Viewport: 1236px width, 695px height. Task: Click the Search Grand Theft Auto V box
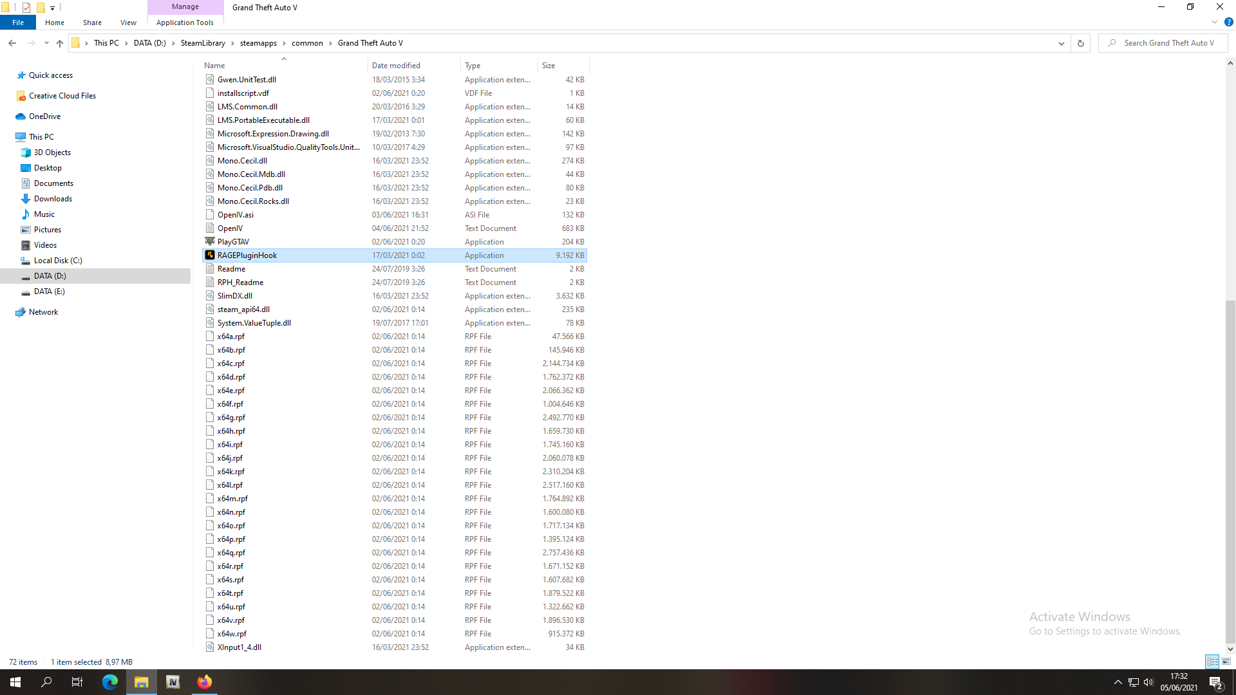click(1168, 43)
